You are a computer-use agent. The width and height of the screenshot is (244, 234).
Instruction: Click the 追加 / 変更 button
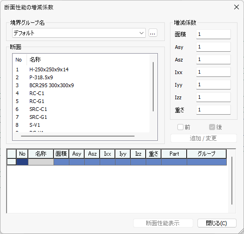(203, 138)
